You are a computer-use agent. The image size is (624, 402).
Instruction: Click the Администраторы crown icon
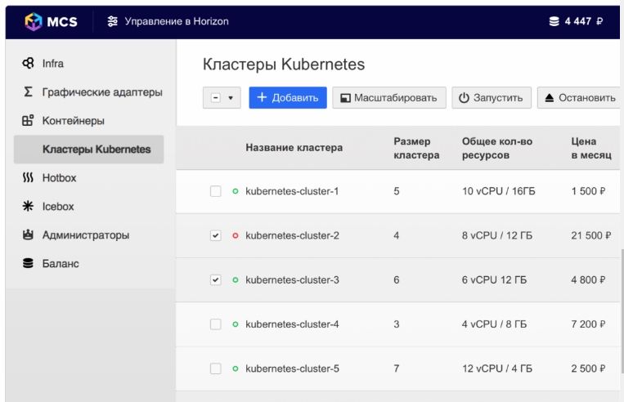tap(28, 234)
